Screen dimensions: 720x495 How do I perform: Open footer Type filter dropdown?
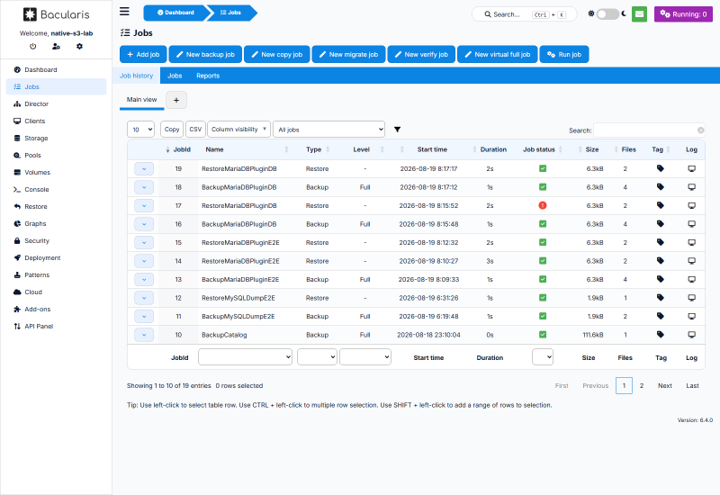coord(318,356)
